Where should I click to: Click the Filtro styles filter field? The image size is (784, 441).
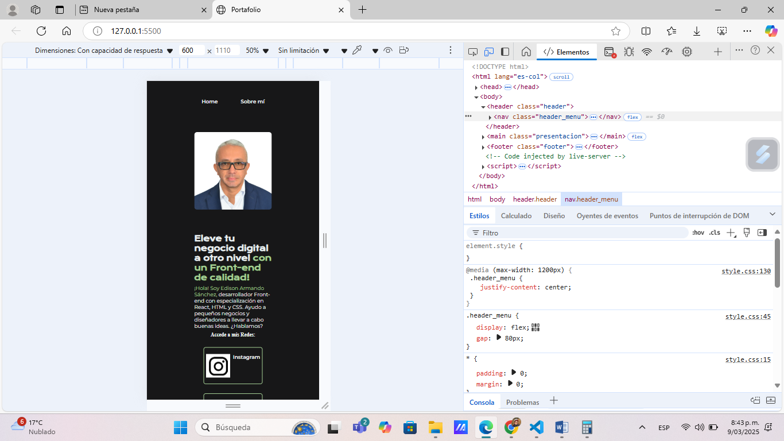[577, 233]
